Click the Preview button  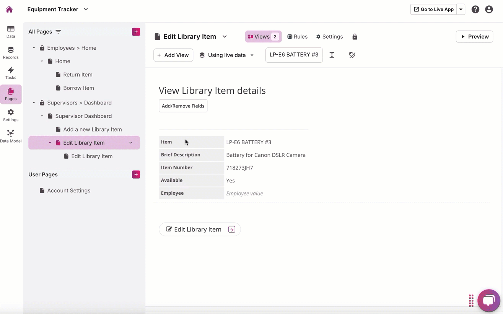pos(474,37)
